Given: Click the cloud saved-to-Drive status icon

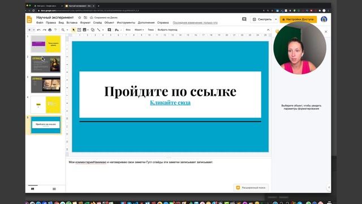Looking at the screenshot, I should (x=92, y=18).
